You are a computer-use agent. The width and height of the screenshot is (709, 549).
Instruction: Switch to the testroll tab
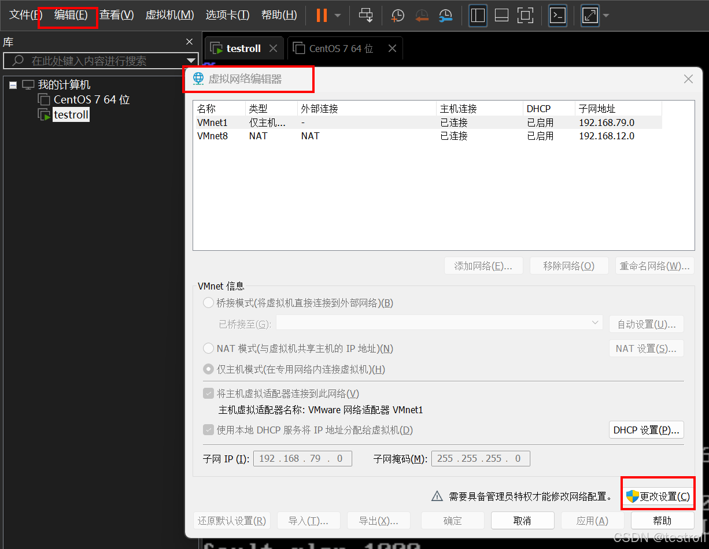tap(243, 49)
